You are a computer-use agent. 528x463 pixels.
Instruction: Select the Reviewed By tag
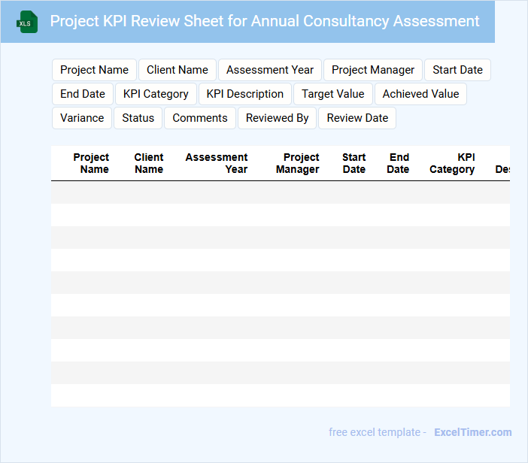pyautogui.click(x=277, y=118)
